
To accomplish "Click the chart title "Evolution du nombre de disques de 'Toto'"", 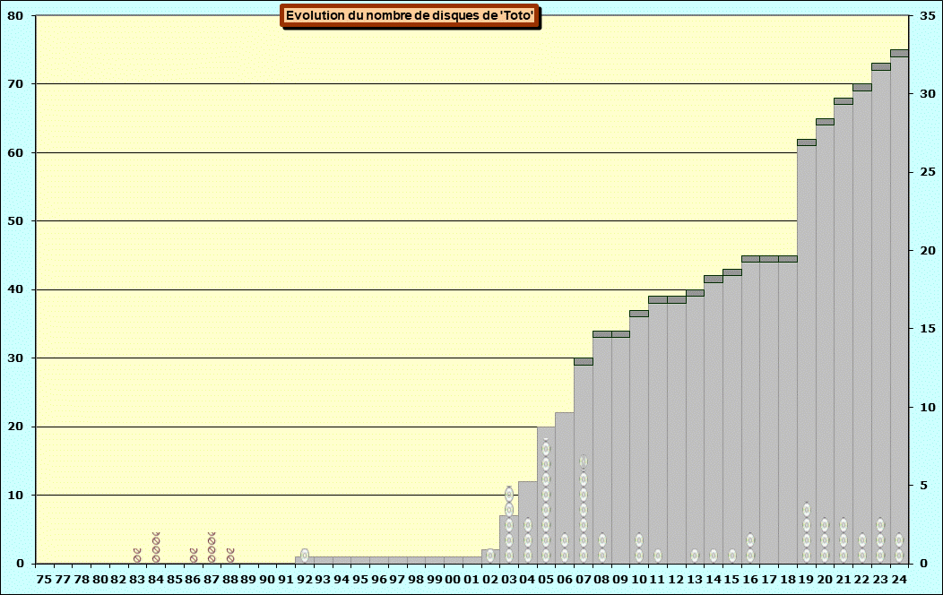I will click(x=410, y=15).
